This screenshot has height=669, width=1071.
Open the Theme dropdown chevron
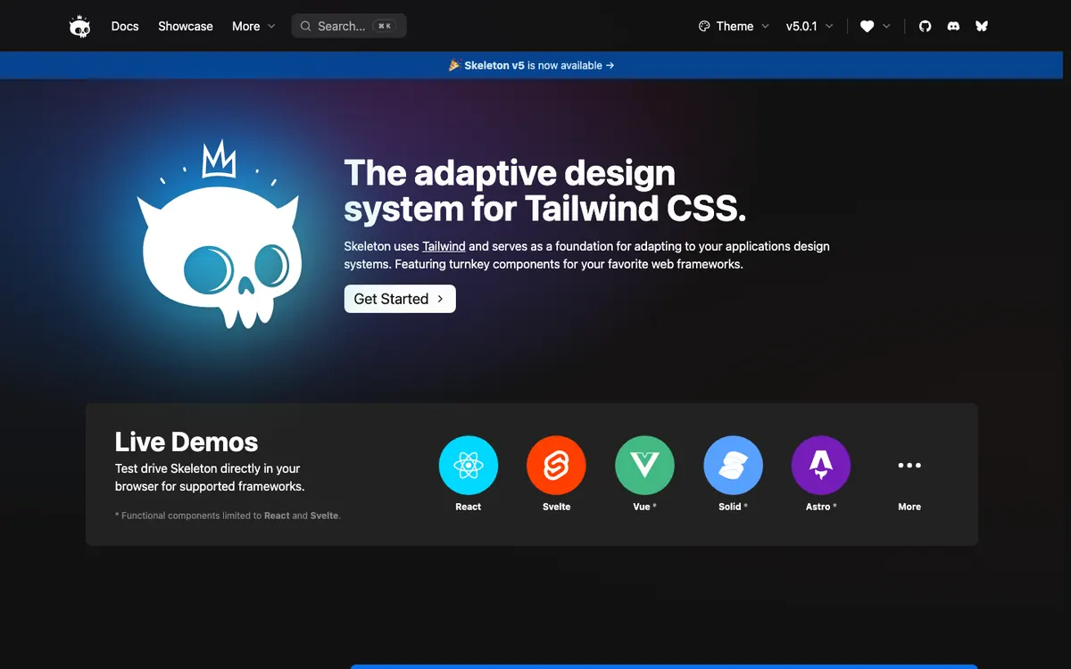point(764,27)
